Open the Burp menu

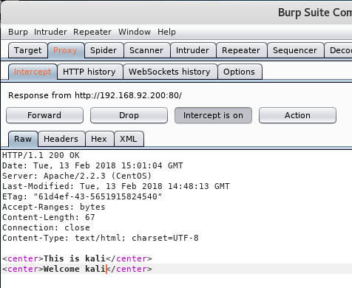(x=18, y=32)
